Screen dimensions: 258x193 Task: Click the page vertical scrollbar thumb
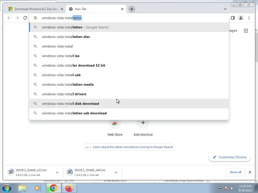click(x=256, y=47)
